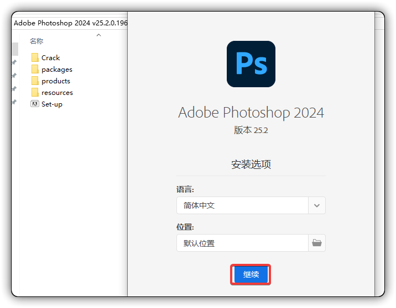This screenshot has height=308, width=396.
Task: Click the 默认位置 location field
Action: tap(242, 243)
